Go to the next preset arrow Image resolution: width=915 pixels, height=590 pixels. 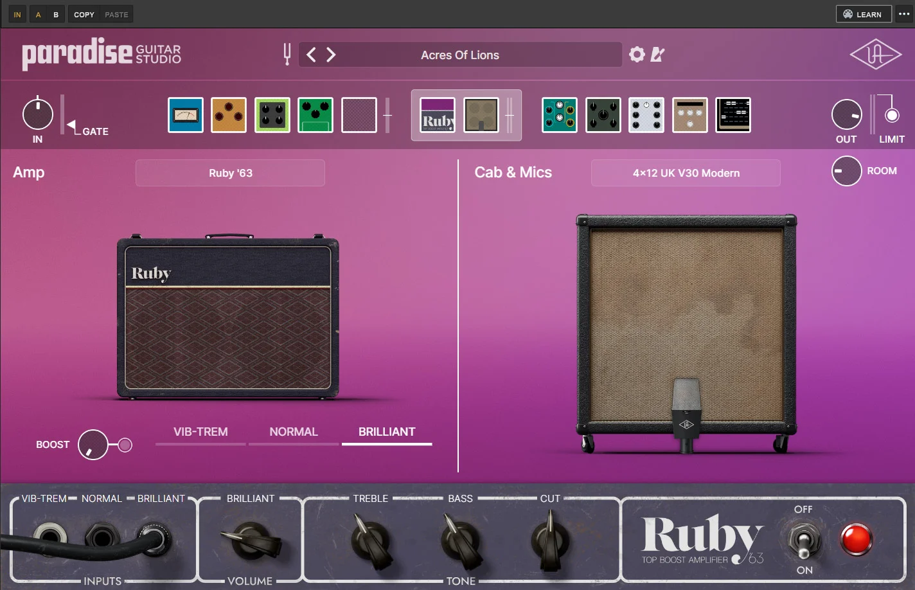click(331, 55)
